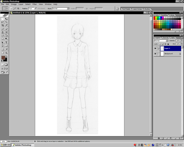Click the Windows Start button

[x=5, y=145]
